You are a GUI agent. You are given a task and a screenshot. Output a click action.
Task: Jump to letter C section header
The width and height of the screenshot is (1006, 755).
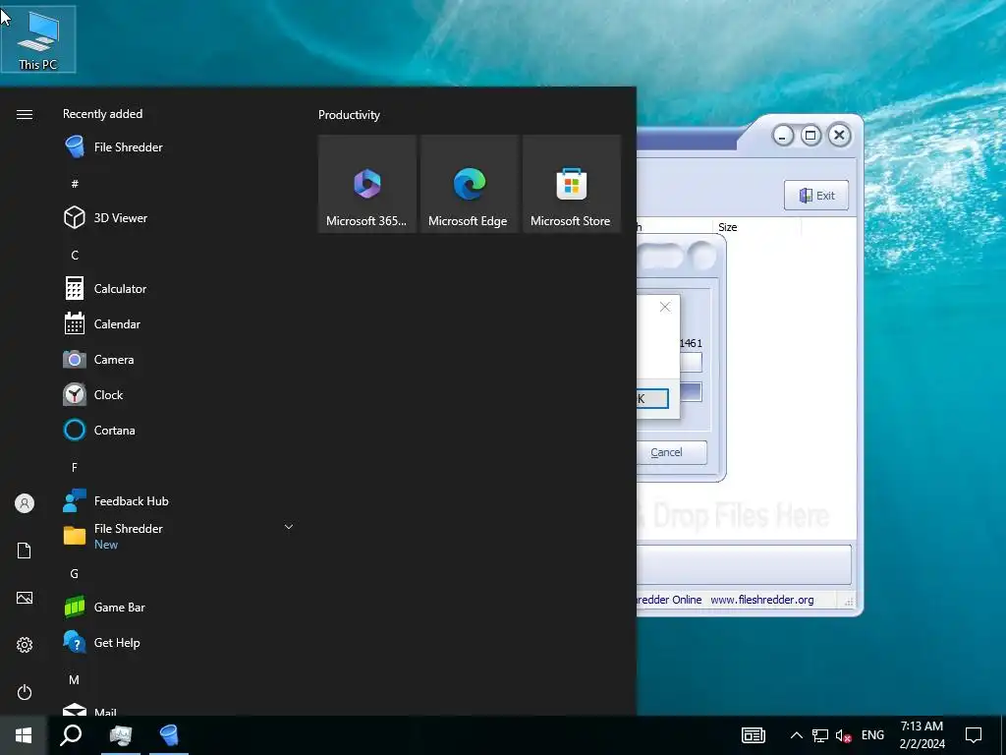[x=75, y=255]
